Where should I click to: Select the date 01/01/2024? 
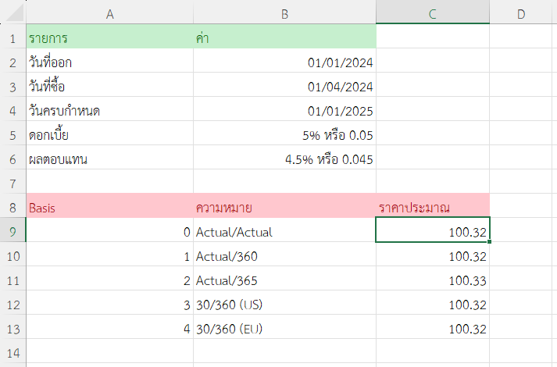coord(284,61)
